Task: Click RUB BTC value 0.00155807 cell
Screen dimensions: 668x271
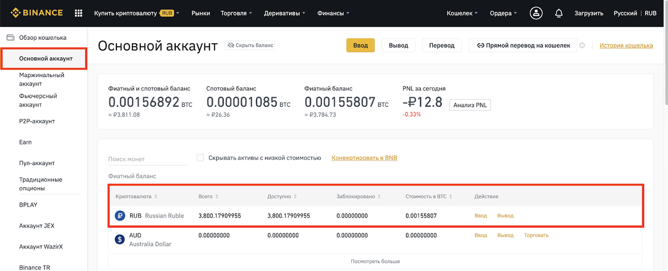Action: coord(421,215)
